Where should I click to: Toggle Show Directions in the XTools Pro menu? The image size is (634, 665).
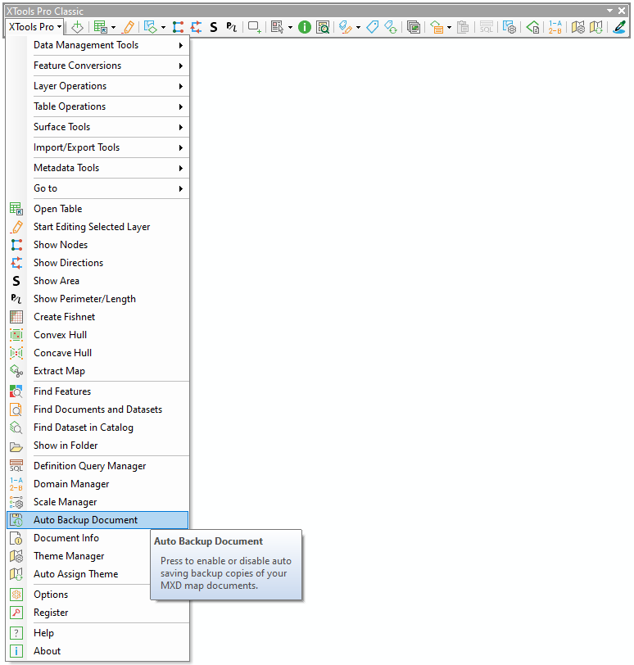click(97, 263)
